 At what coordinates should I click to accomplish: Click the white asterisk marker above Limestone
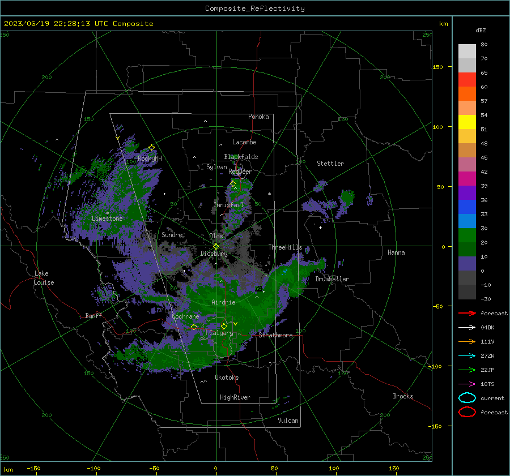point(107,213)
